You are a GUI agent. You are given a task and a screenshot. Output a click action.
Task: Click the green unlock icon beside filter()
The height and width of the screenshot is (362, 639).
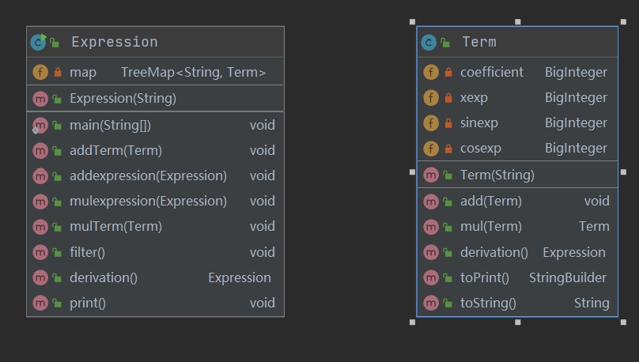coord(57,253)
